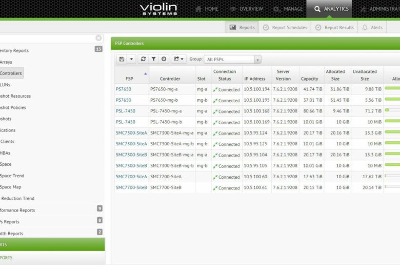Viewport: 400px width, 265px height.
Task: Select Controllers in the sidebar
Action: click(x=11, y=73)
